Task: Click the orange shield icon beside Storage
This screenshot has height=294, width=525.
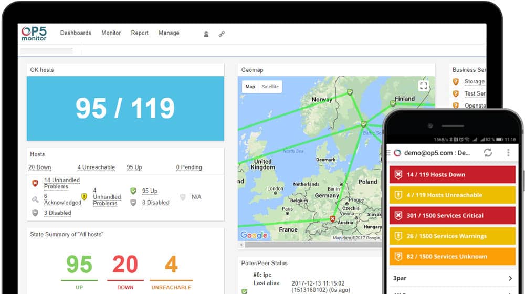Action: pyautogui.click(x=456, y=81)
